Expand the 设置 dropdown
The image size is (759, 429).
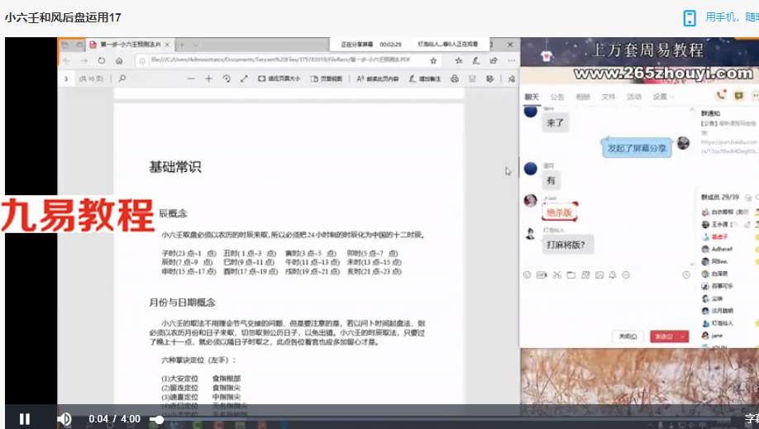662,97
